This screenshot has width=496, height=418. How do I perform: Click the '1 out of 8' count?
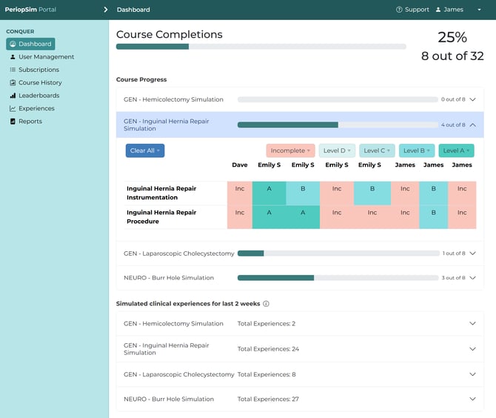[454, 253]
